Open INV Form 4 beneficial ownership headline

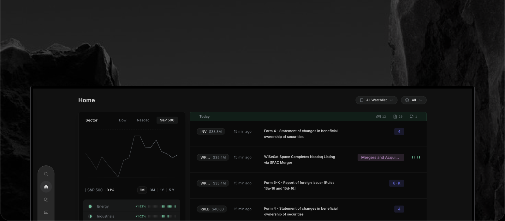(x=301, y=134)
